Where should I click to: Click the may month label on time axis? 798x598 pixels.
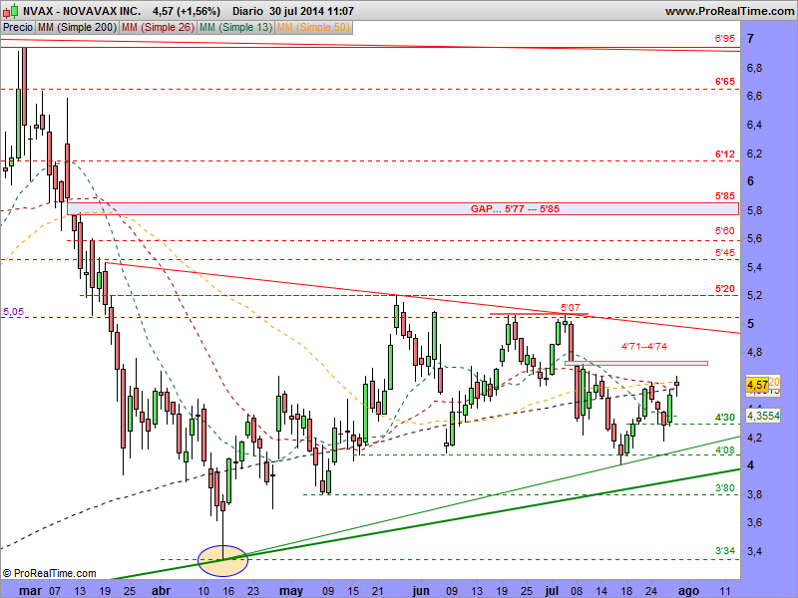(291, 591)
